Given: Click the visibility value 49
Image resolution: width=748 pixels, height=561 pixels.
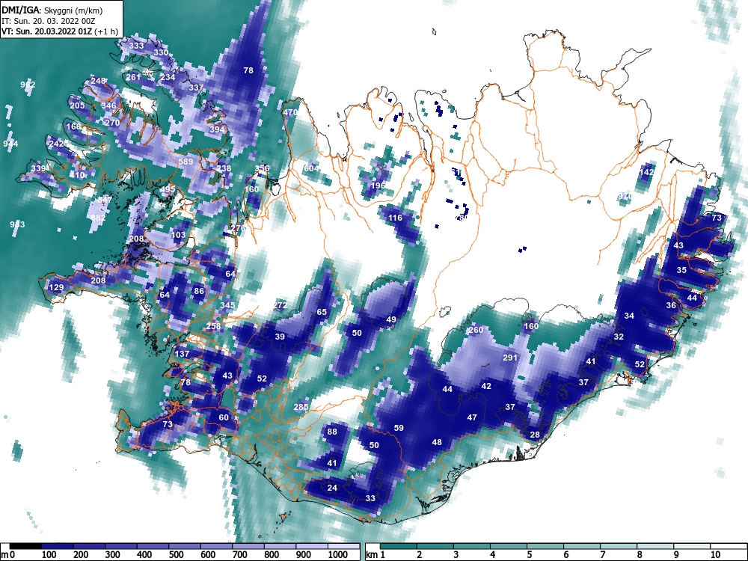Looking at the screenshot, I should coord(391,319).
